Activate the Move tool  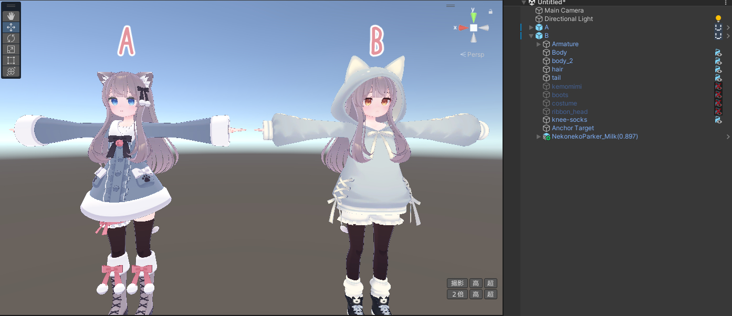click(x=11, y=27)
